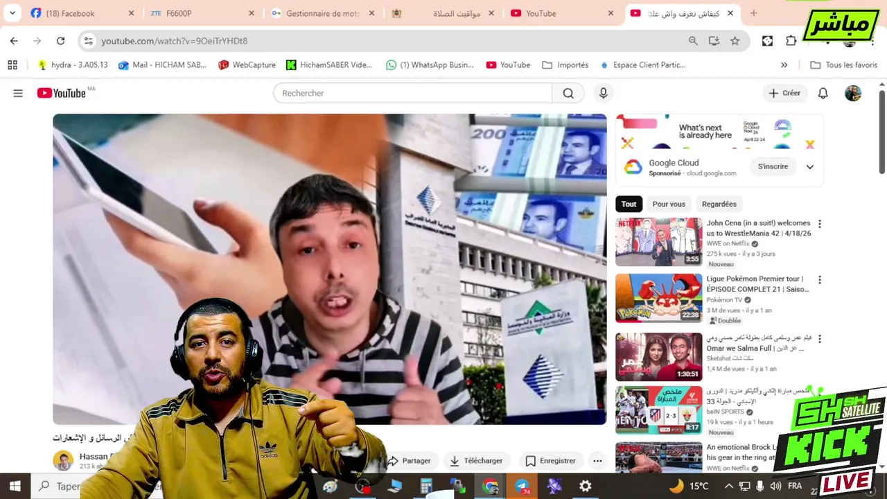Image resolution: width=887 pixels, height=499 pixels.
Task: Reload the current page
Action: [x=60, y=41]
